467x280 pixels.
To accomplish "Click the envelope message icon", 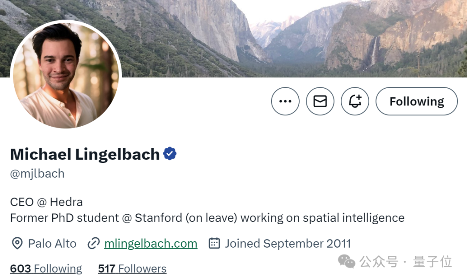I will click(x=320, y=102).
